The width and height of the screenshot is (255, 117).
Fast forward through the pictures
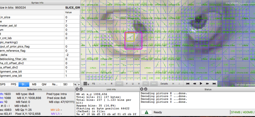(208, 84)
